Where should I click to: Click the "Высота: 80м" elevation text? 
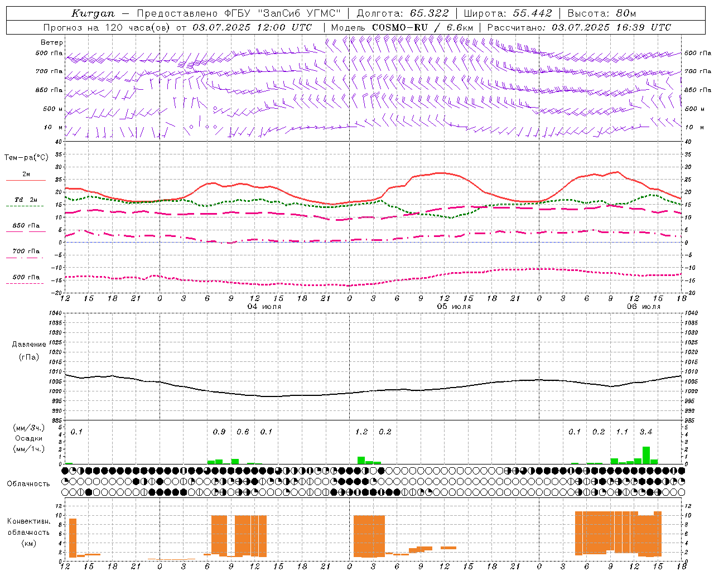pyautogui.click(x=601, y=13)
